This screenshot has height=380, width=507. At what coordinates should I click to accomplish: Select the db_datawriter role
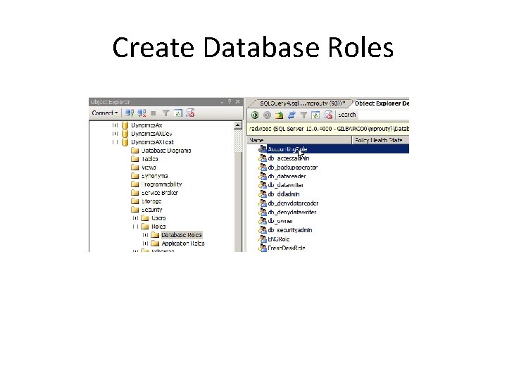click(x=285, y=185)
